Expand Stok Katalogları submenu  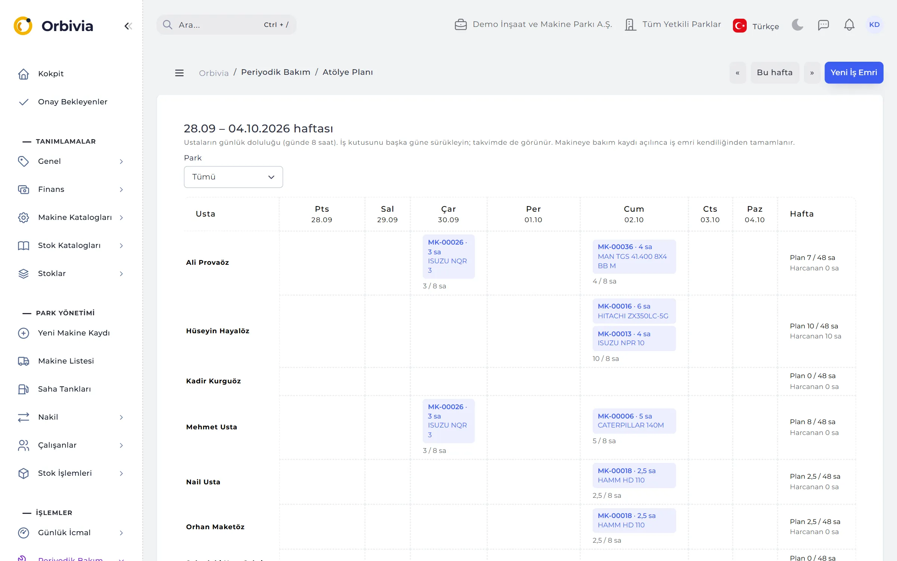pyautogui.click(x=71, y=245)
